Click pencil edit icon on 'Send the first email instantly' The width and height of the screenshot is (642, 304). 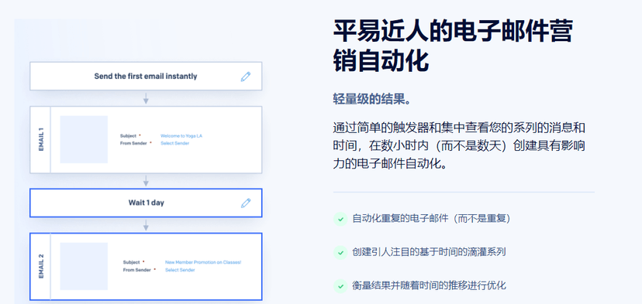246,77
